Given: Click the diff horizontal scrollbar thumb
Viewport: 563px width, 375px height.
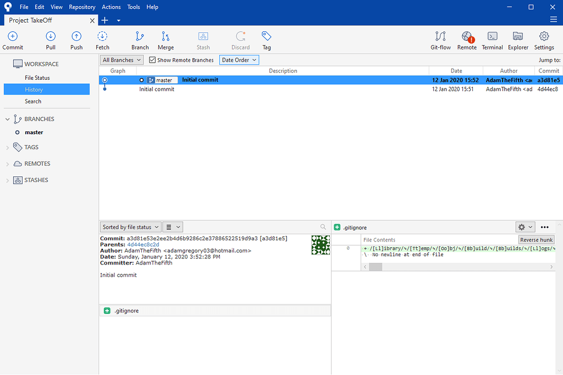Looking at the screenshot, I should click(376, 267).
